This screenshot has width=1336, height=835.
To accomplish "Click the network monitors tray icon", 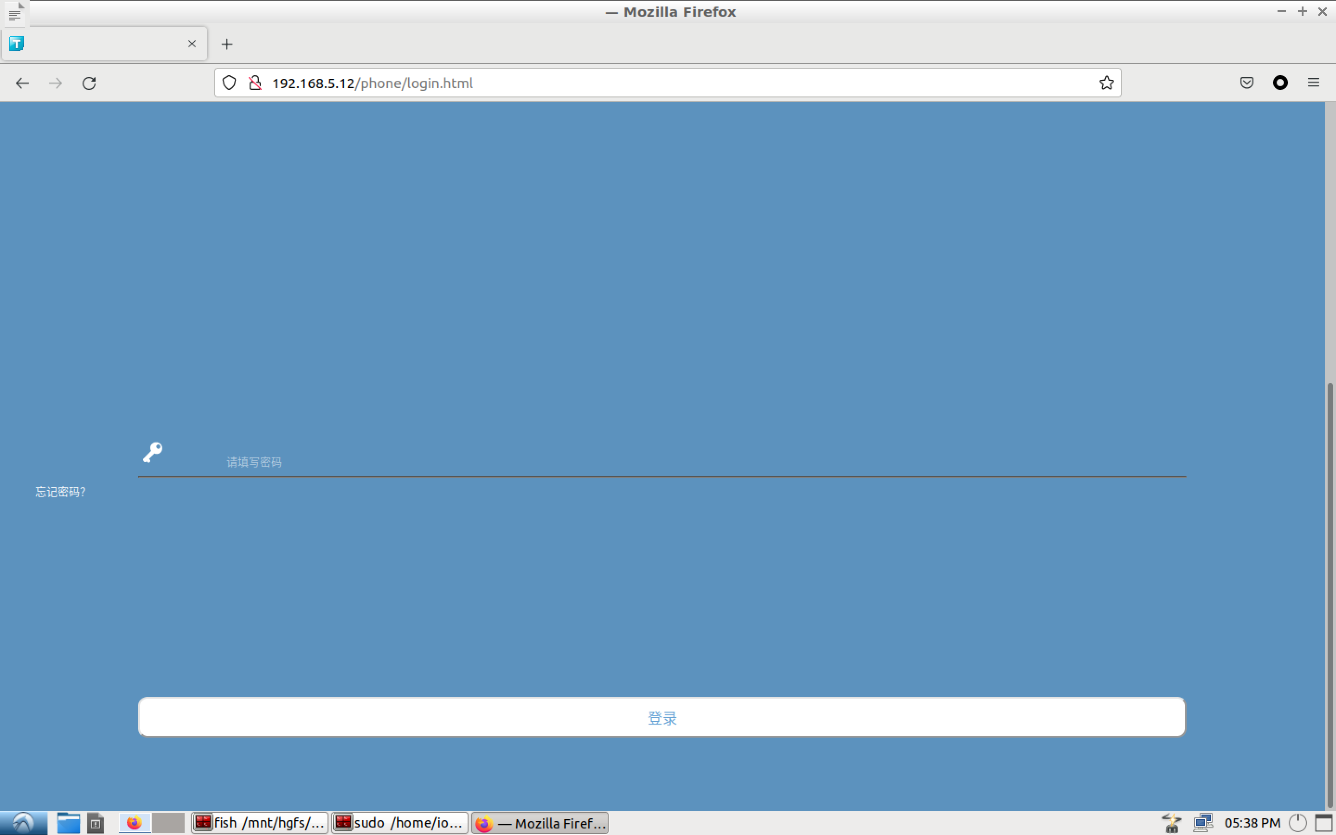I will pyautogui.click(x=1203, y=823).
